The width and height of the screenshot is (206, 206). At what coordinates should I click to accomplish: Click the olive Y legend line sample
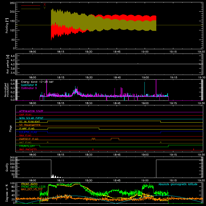[31, 9]
